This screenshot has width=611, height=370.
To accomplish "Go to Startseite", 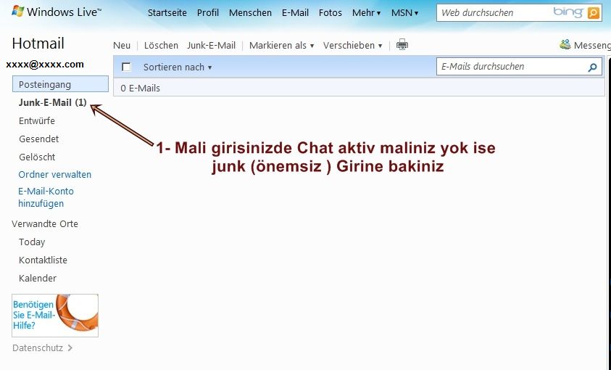I will pyautogui.click(x=167, y=13).
